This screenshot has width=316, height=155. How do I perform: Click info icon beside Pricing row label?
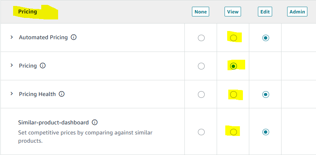[43, 66]
